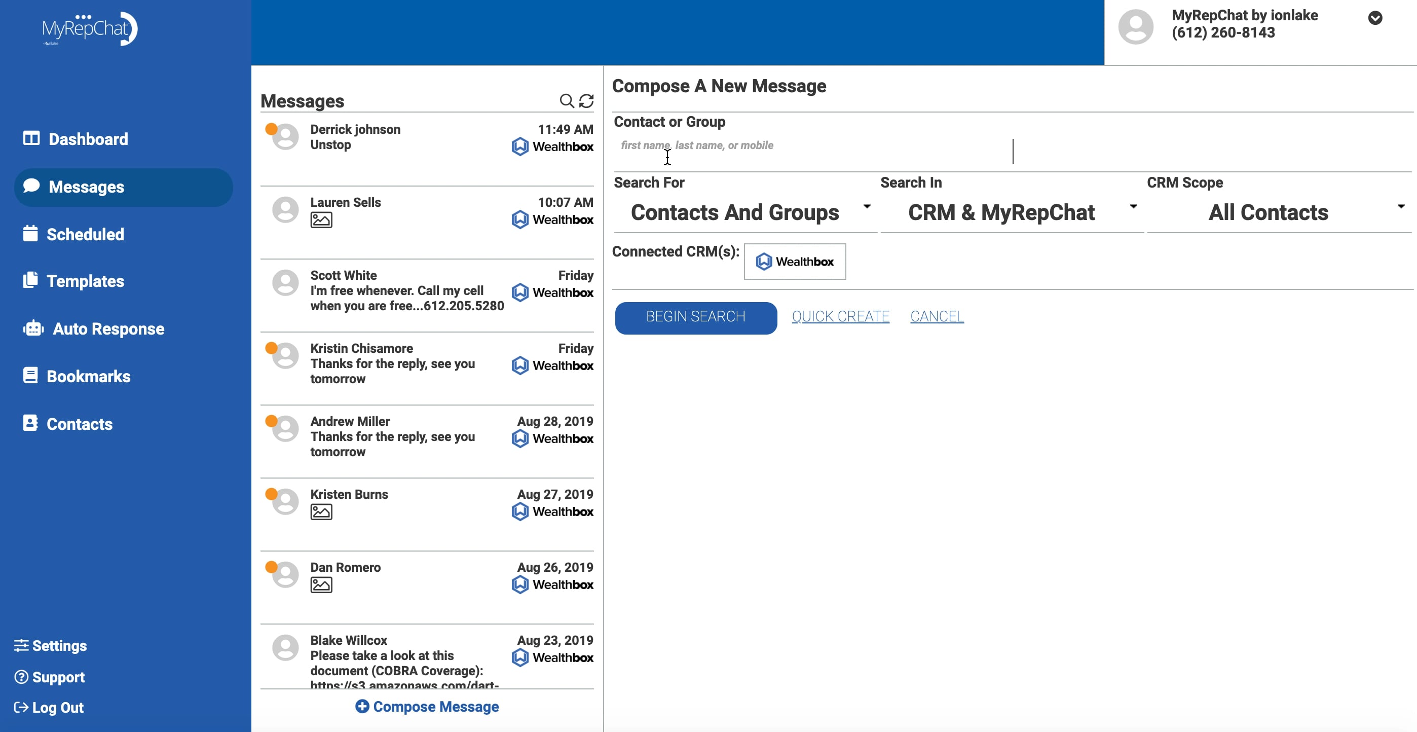Open the Dashboard sidebar icon
The width and height of the screenshot is (1417, 732).
pyautogui.click(x=31, y=138)
